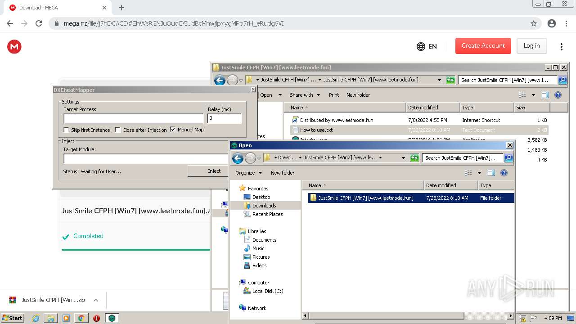
Task: Close the DXCheatMapper window
Action: point(253,90)
